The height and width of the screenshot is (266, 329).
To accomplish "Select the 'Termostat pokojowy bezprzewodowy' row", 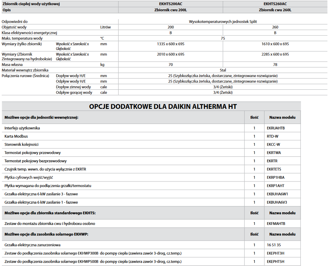I will (x=36, y=161).
